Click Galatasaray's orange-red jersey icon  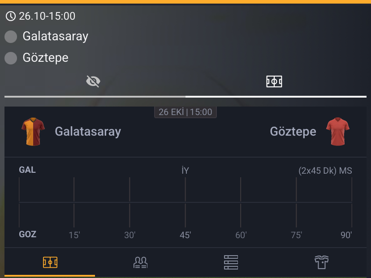33,132
